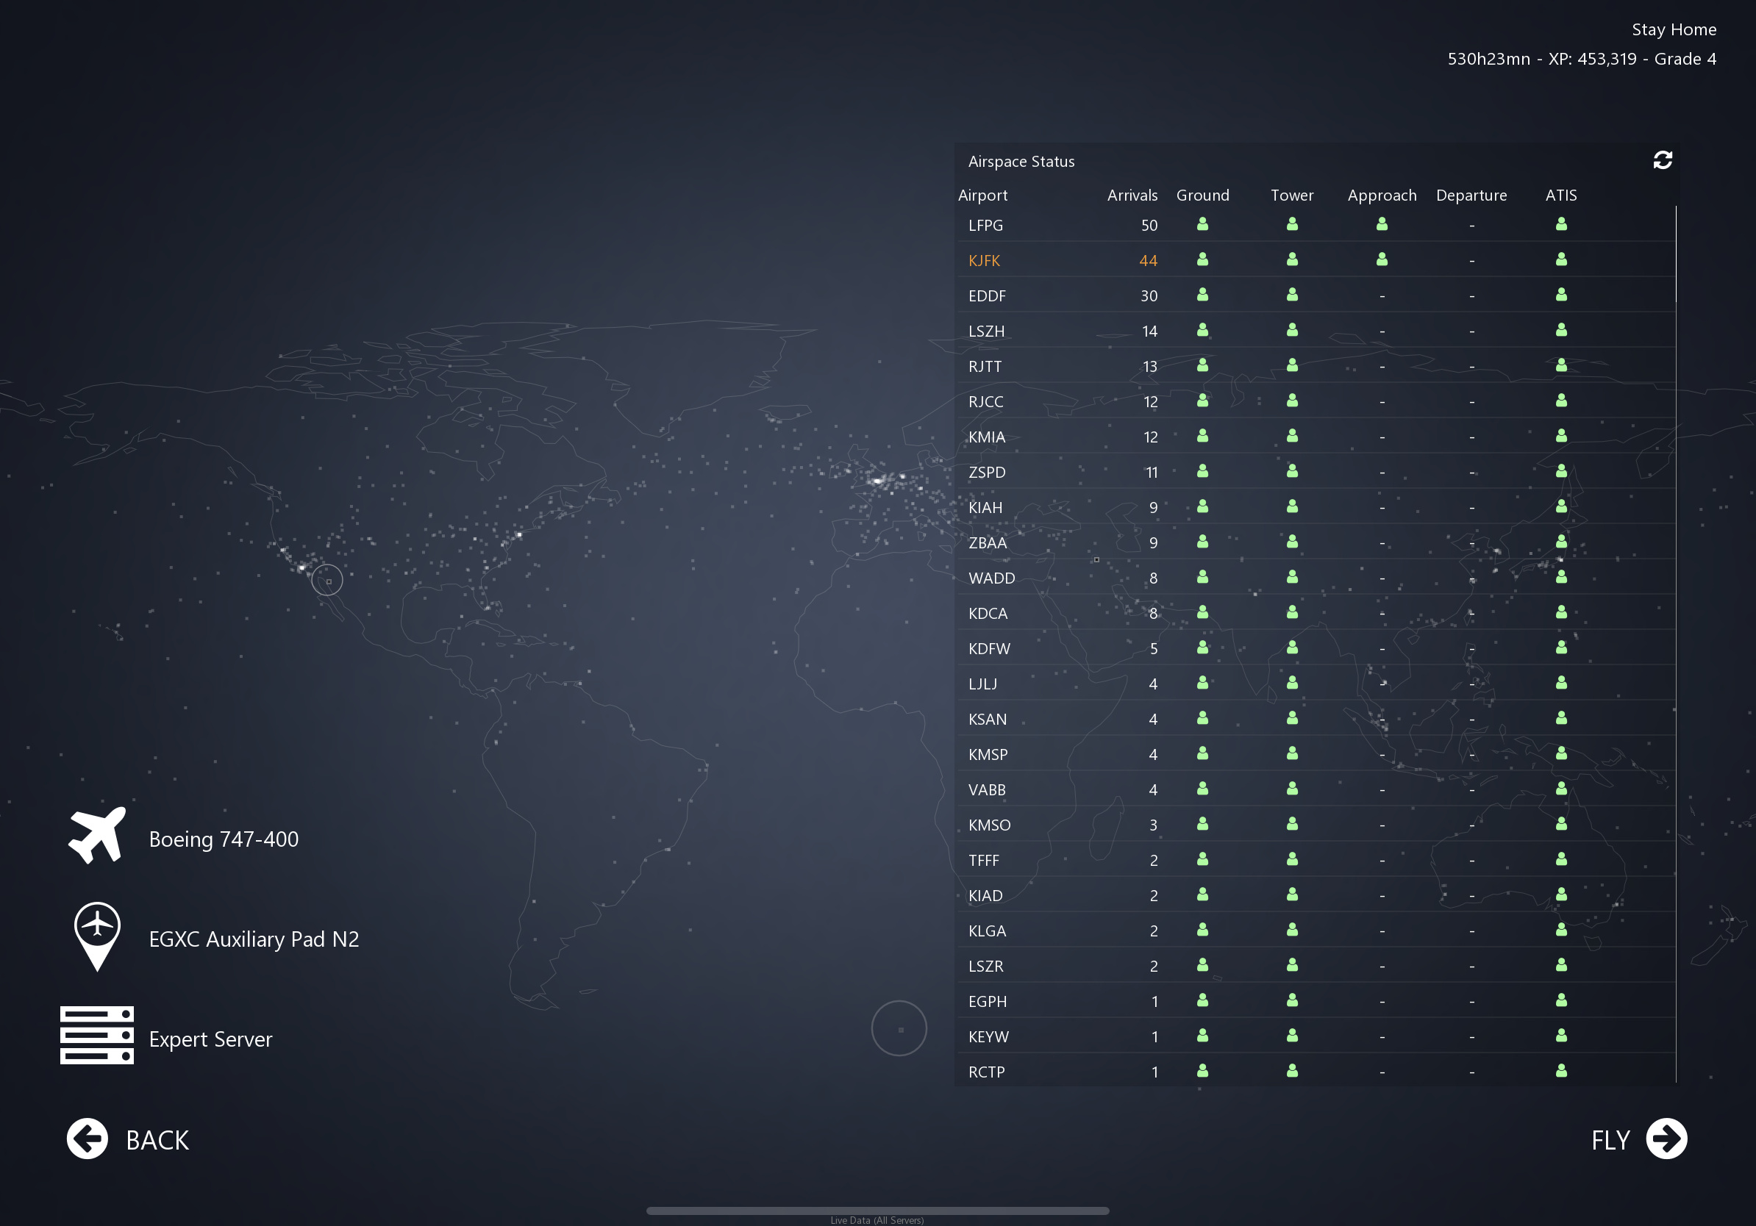Click the Arrivals column header

pos(1131,195)
